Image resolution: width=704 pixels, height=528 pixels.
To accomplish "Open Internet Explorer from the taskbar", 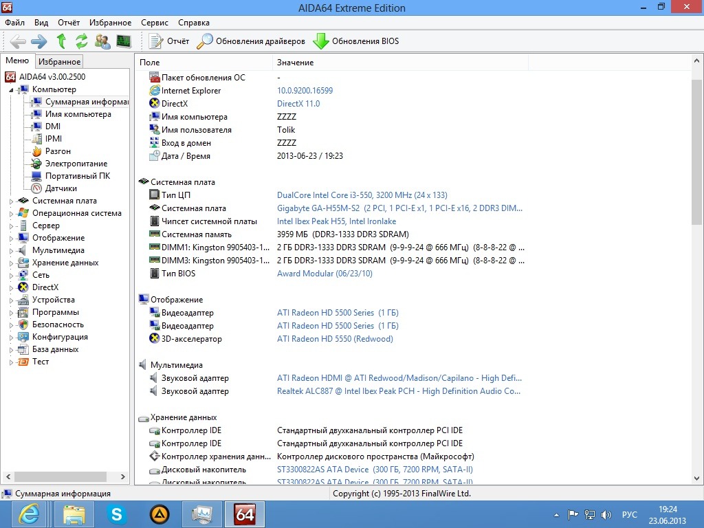I will point(29,514).
